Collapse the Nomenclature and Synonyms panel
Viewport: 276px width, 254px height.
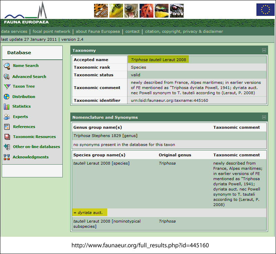(x=264, y=117)
